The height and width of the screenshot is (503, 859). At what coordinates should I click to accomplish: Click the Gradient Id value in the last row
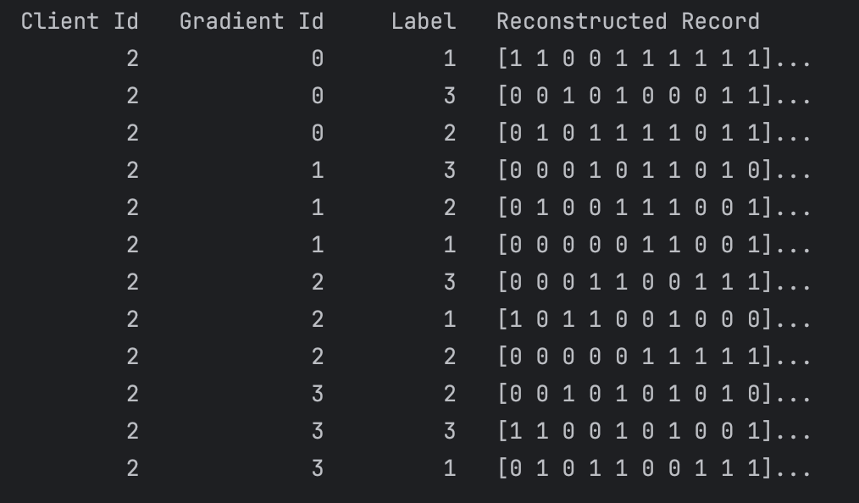pos(317,468)
